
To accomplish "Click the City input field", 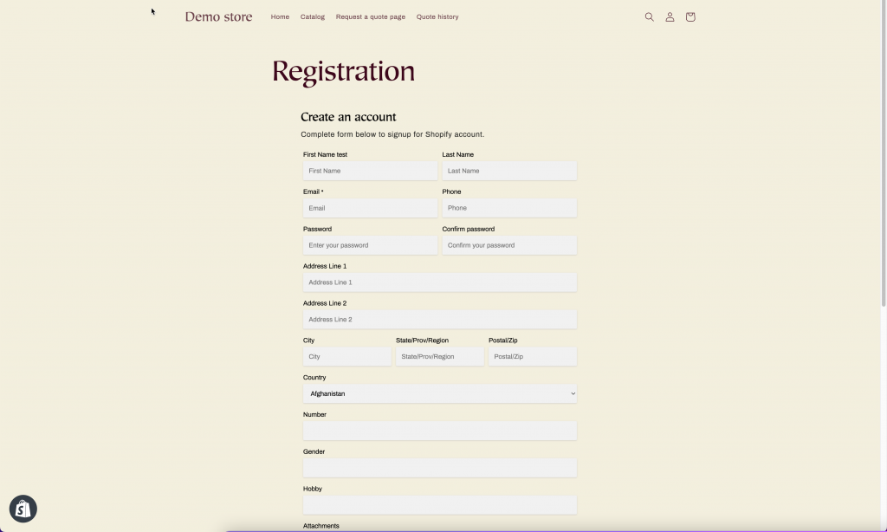I will tap(346, 357).
